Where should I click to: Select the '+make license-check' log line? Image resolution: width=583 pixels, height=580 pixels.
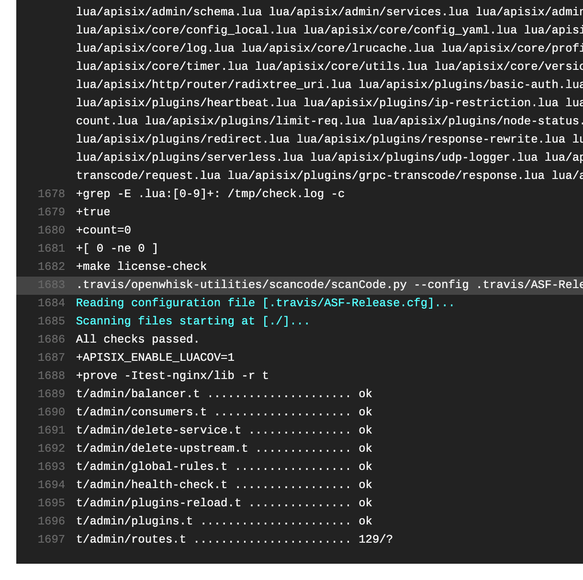[x=141, y=267]
